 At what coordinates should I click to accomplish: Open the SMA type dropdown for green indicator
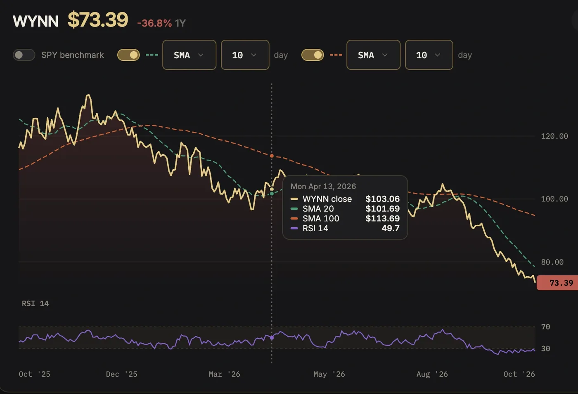tap(189, 55)
